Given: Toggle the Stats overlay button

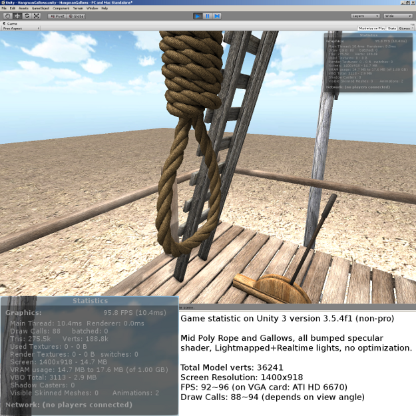Looking at the screenshot, I should [392, 29].
